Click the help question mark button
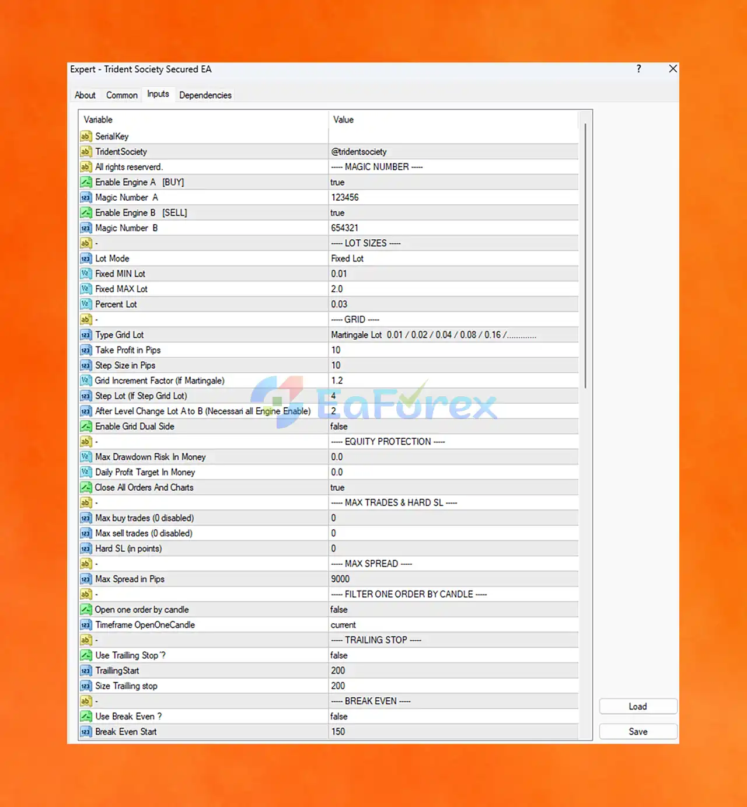 pyautogui.click(x=638, y=69)
